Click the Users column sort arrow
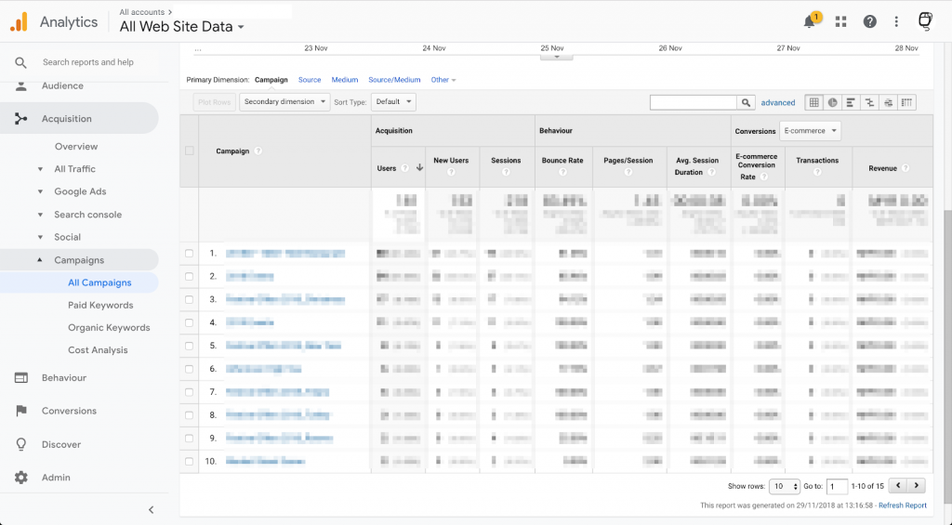Screen dimensions: 952x525 click(x=419, y=168)
